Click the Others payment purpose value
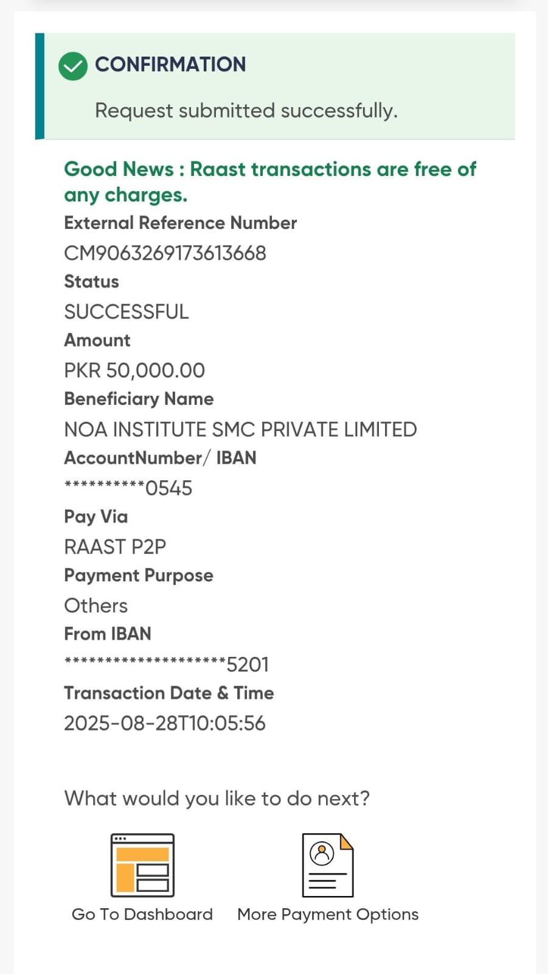 96,606
